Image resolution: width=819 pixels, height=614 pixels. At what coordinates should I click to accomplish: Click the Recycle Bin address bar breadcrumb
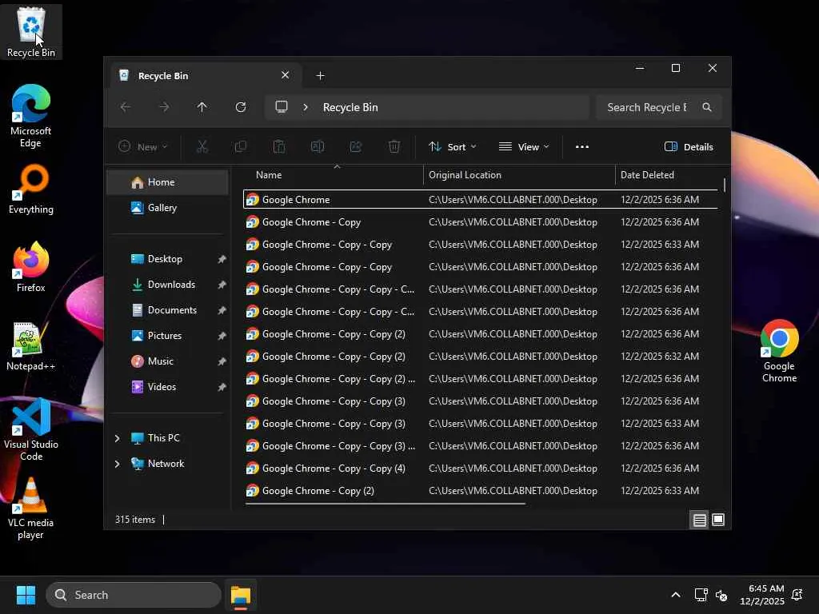point(350,107)
